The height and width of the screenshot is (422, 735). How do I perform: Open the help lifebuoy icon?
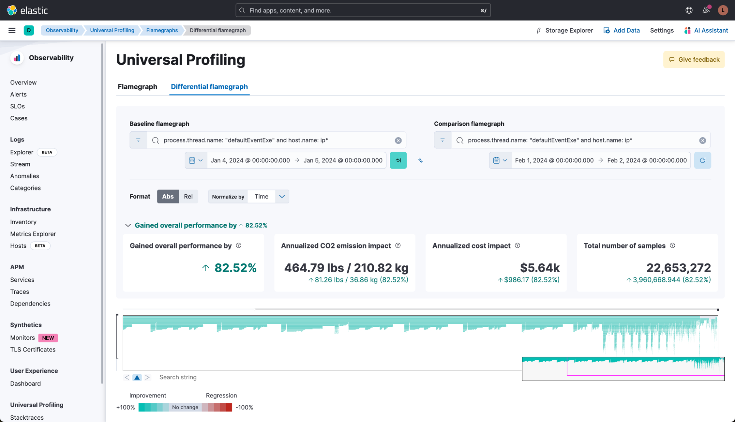689,10
